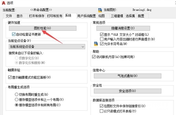Viewport: 176px width, 115px height.
Task: Select 仅数字化仪(D) radio button
Action: [16, 58]
